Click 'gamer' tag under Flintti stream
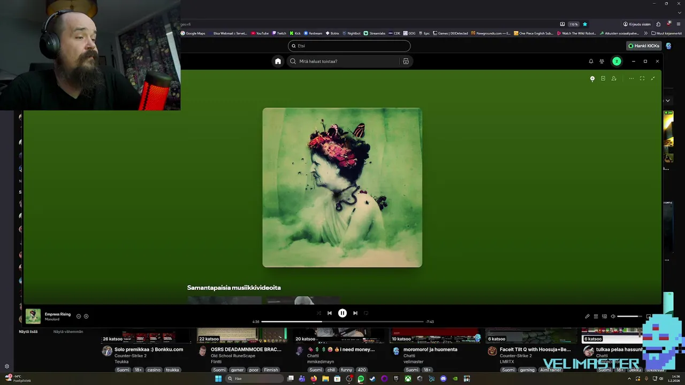 coord(238,369)
